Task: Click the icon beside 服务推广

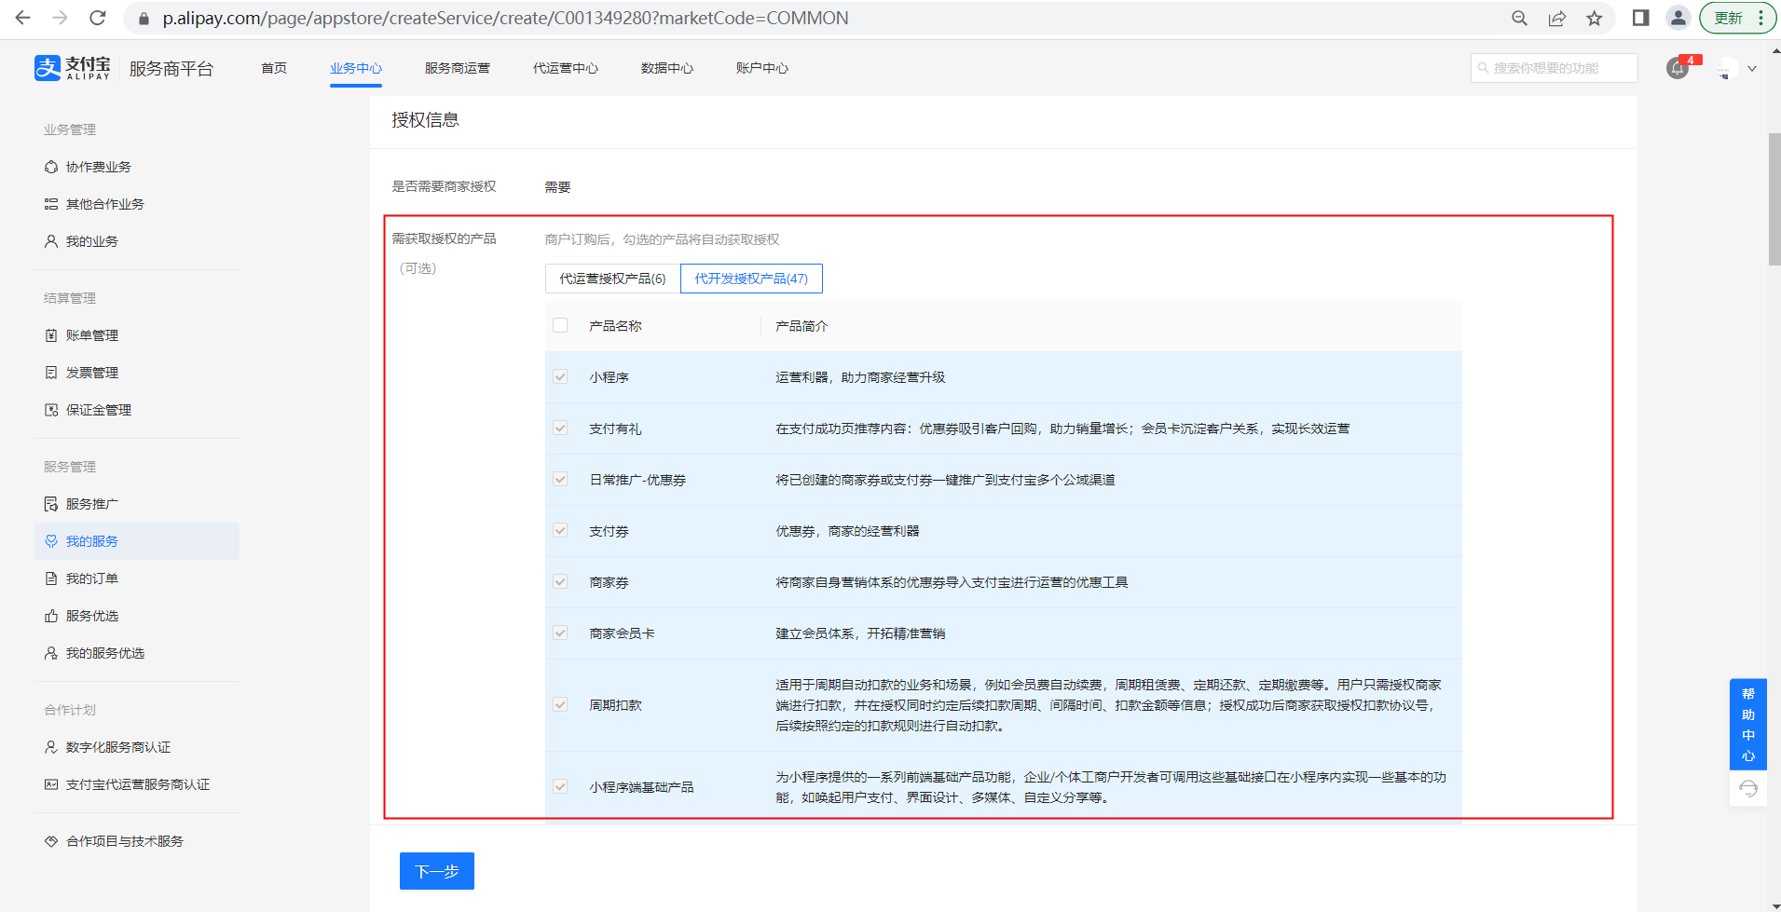Action: click(51, 504)
